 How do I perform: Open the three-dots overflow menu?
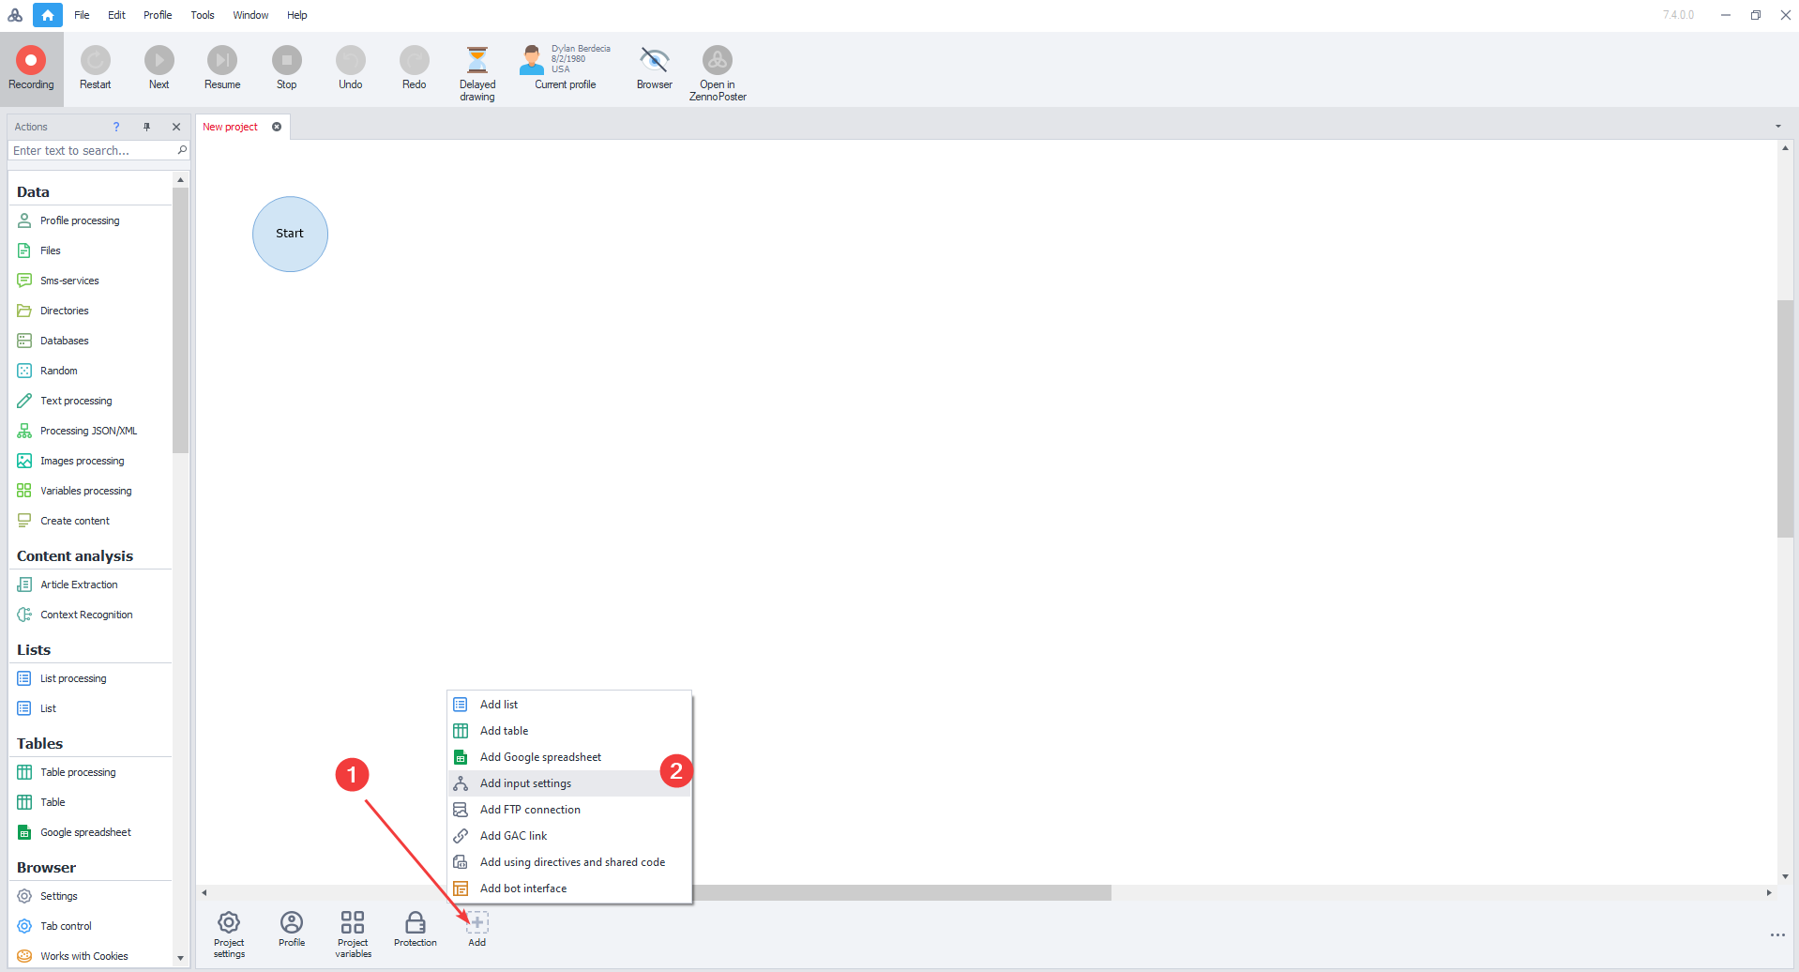click(1776, 935)
